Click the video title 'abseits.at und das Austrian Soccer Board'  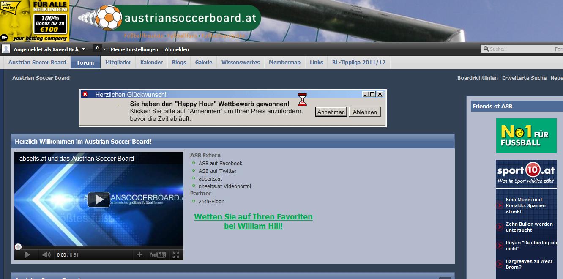[77, 159]
